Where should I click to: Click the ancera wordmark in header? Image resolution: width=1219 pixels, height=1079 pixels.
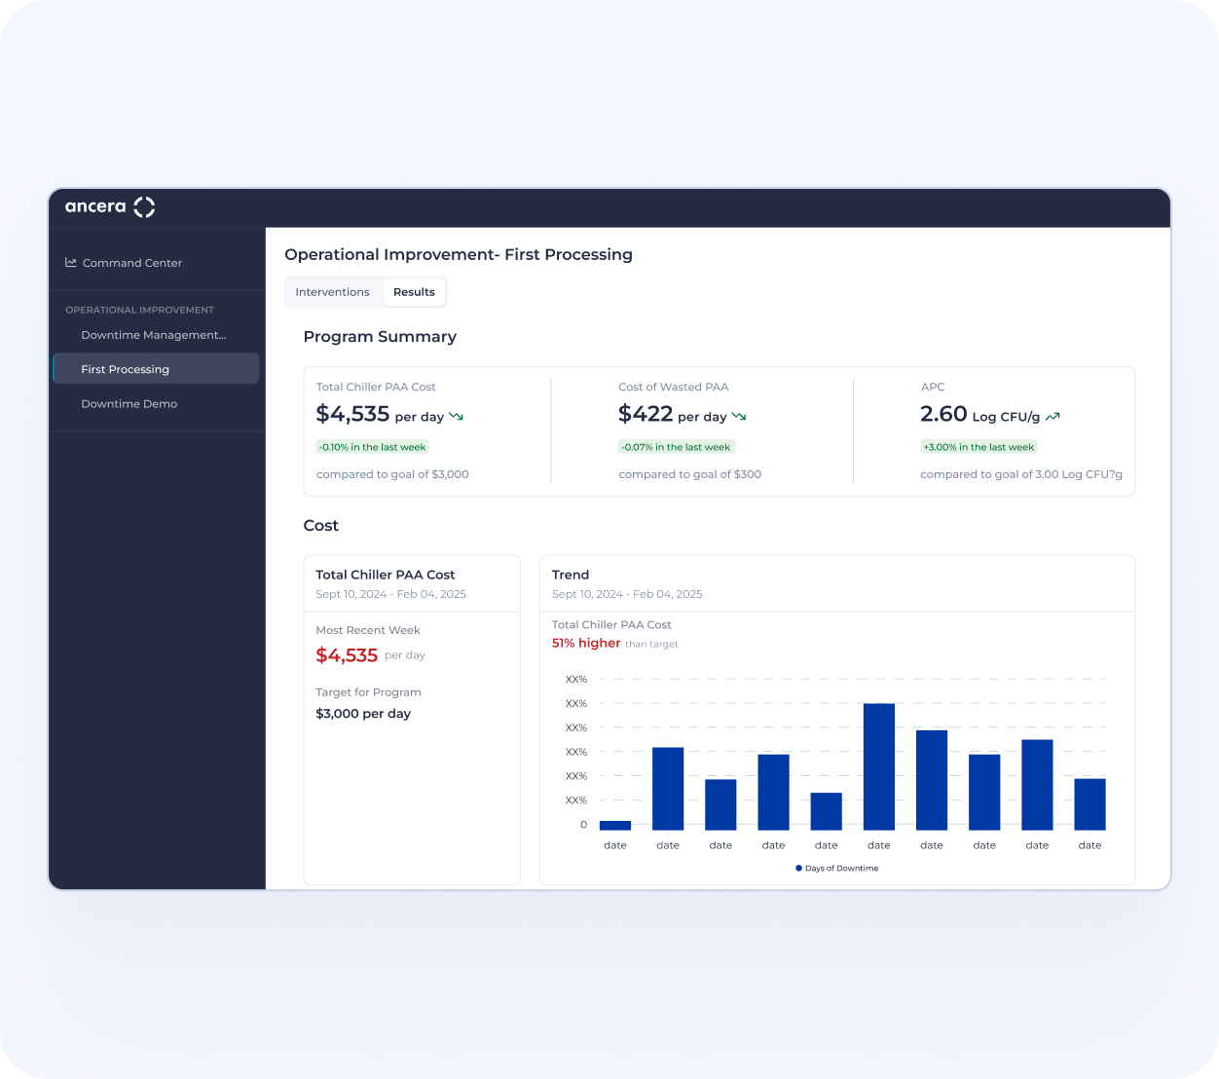coord(95,206)
